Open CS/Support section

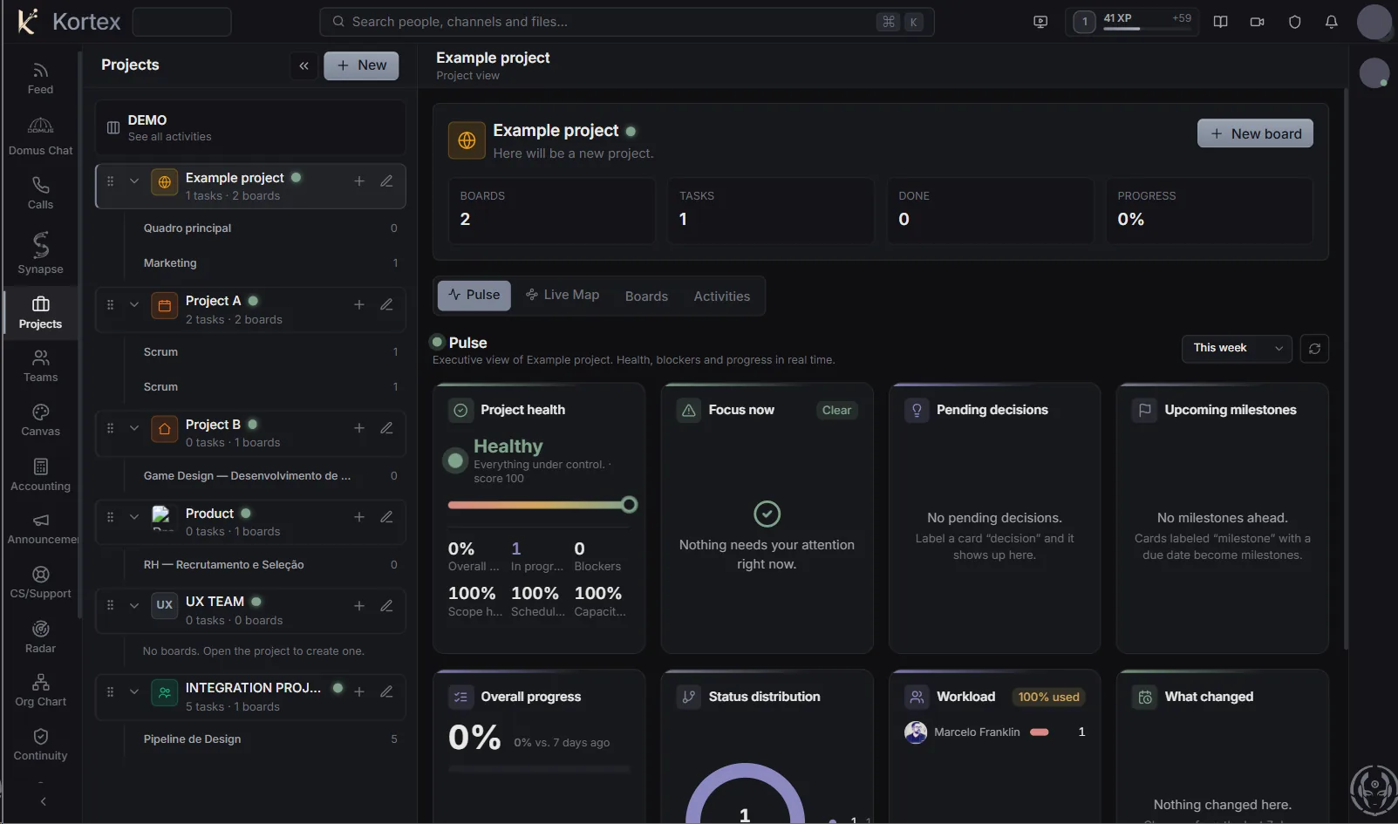point(40,583)
